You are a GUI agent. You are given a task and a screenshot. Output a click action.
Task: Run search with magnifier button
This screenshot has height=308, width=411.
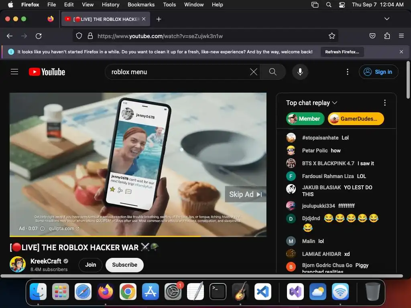pyautogui.click(x=273, y=72)
